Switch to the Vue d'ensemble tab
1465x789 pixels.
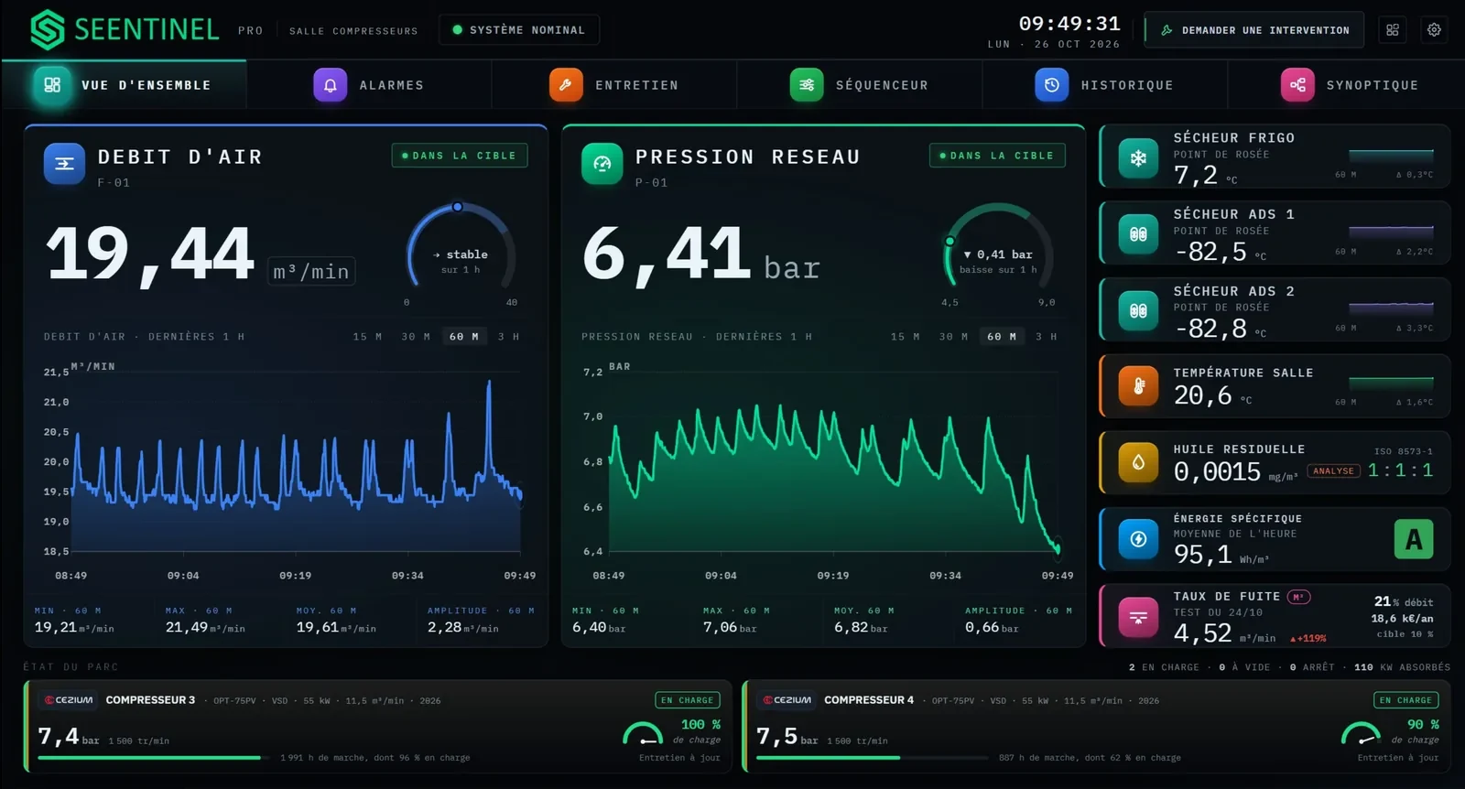tap(124, 85)
